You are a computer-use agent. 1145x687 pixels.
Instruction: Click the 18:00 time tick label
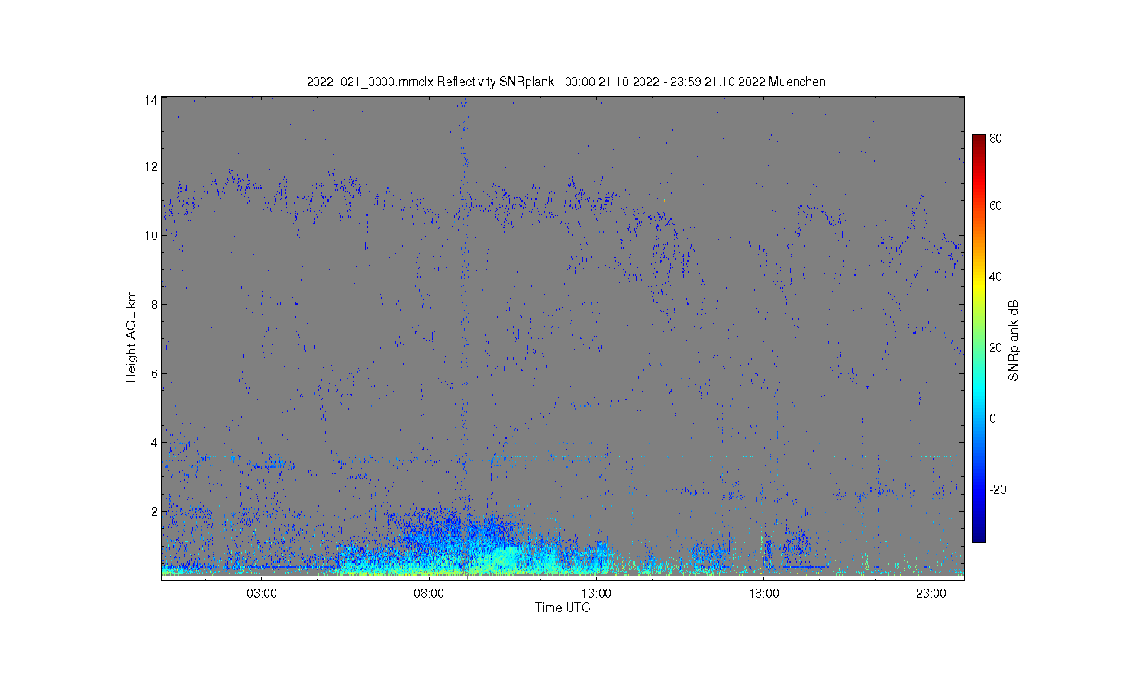click(763, 594)
